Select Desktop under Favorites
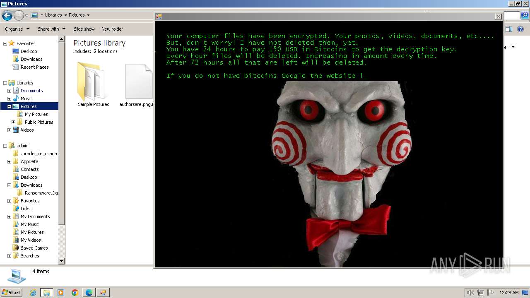Viewport: 530px width, 298px height. [29, 51]
